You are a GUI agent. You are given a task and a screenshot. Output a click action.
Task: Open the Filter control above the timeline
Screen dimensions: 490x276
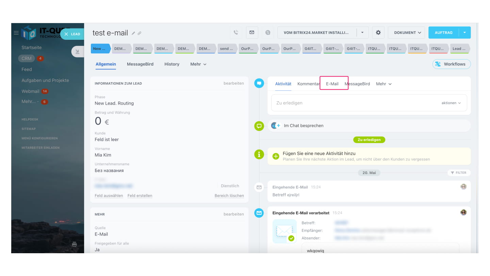tap(459, 173)
